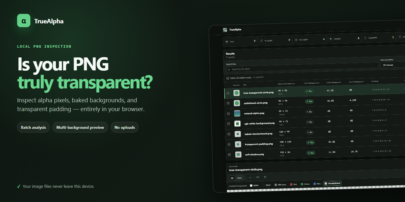405x202 pixels.
Task: Open the All statuses filter dropdown
Action: tap(393, 65)
